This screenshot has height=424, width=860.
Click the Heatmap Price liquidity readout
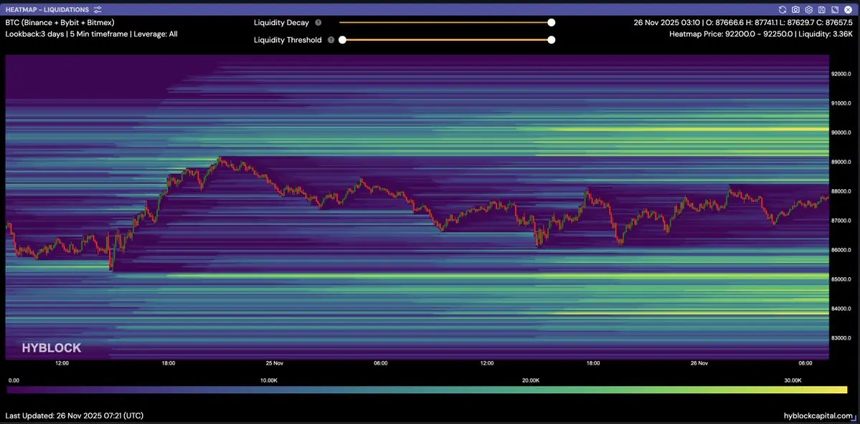tap(761, 34)
